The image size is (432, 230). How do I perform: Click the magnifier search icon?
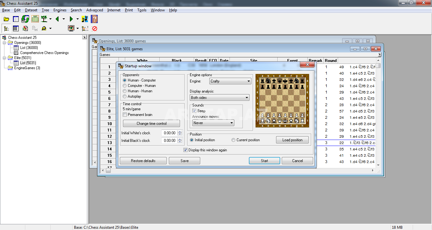(x=44, y=28)
